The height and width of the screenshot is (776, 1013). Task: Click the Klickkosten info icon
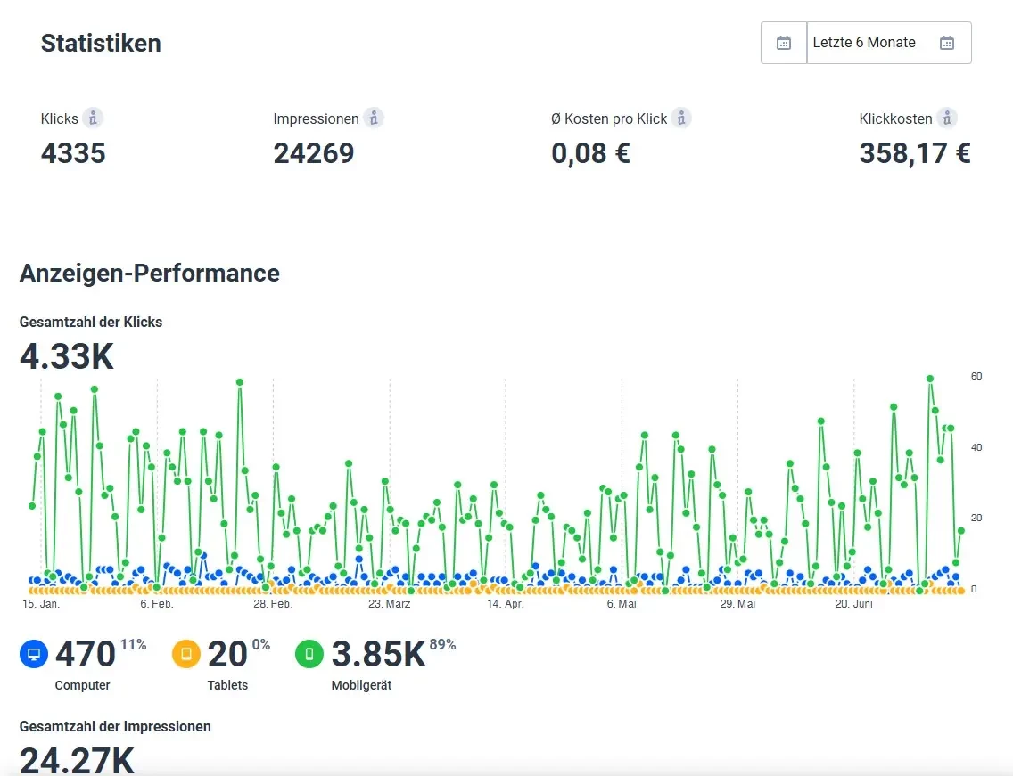coord(947,118)
